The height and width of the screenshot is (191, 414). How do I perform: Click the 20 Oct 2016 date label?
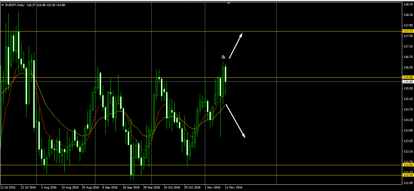click(193, 187)
